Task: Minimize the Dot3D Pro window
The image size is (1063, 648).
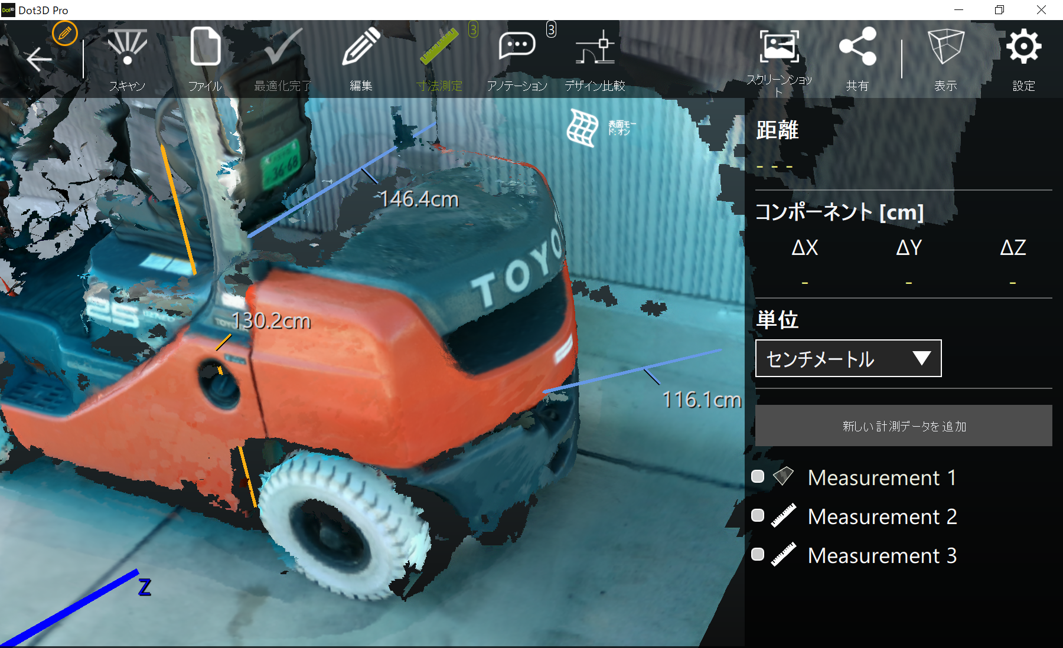Action: [x=958, y=10]
